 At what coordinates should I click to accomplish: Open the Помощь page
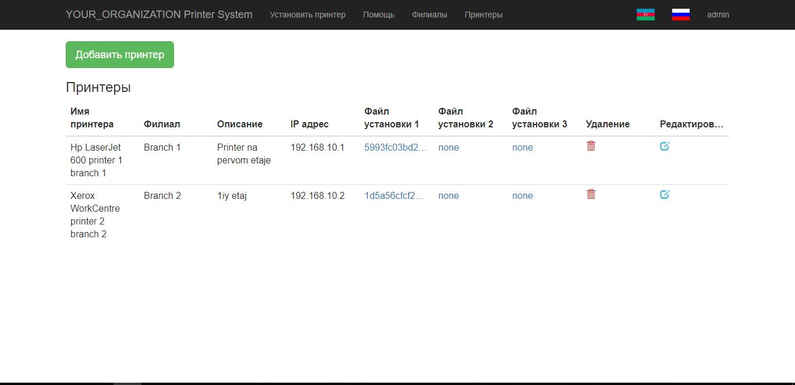[x=379, y=15]
